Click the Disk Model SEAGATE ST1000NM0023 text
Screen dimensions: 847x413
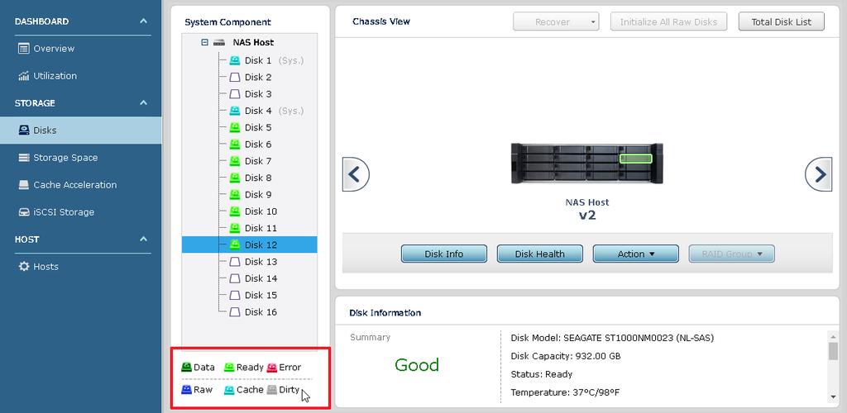(x=612, y=338)
